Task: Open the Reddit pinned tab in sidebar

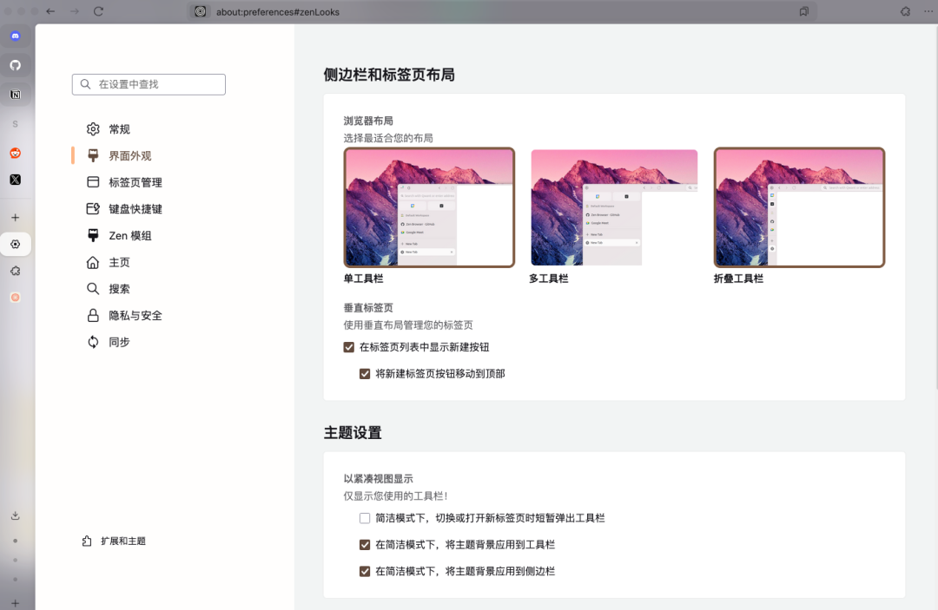Action: tap(15, 154)
